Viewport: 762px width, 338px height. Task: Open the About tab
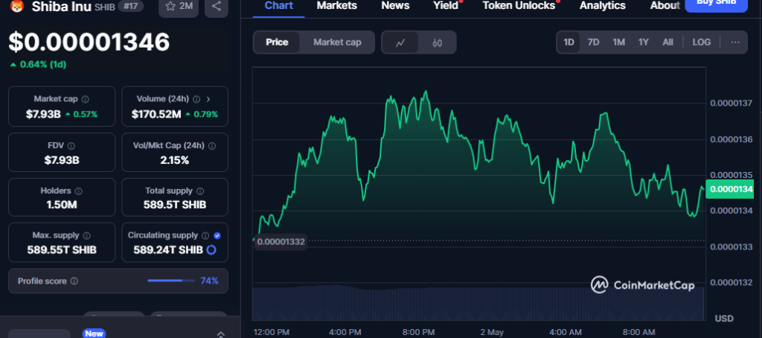coord(665,6)
